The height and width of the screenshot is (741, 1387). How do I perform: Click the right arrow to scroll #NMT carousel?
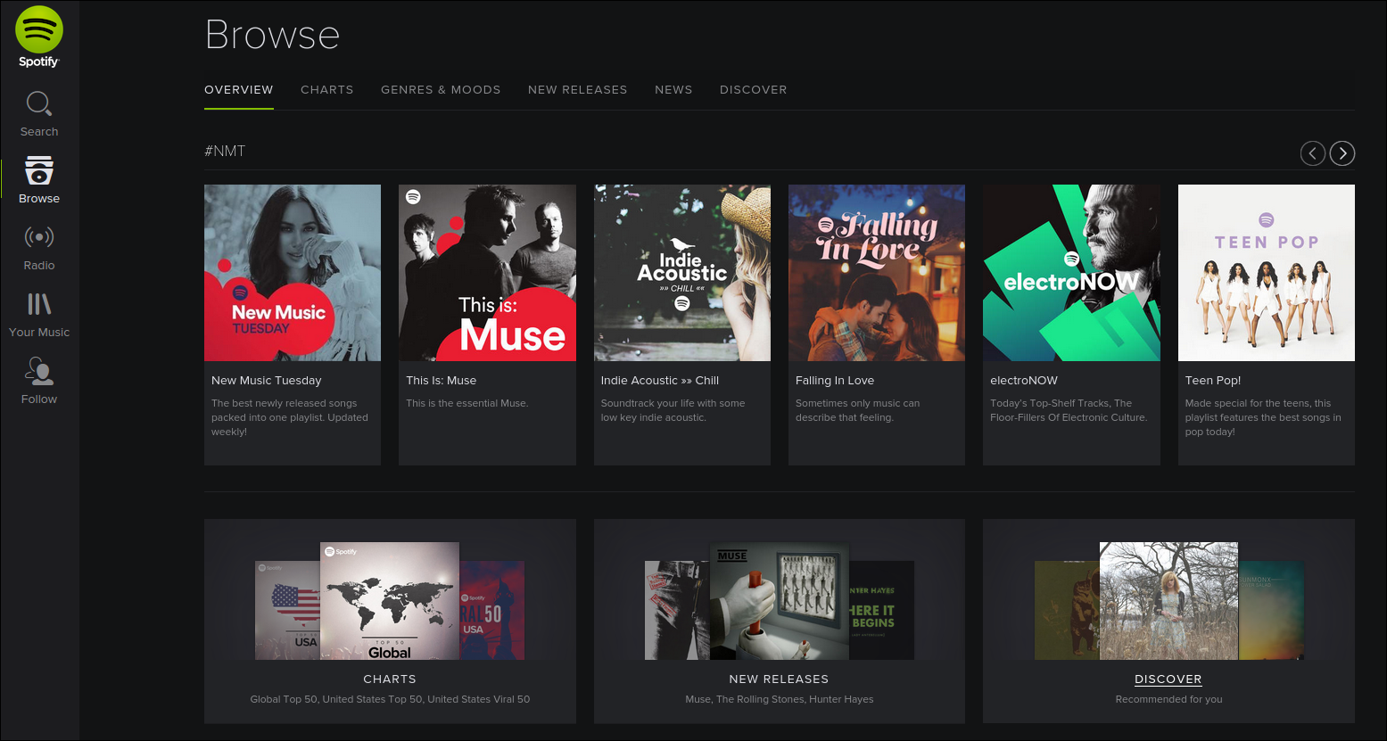1342,153
